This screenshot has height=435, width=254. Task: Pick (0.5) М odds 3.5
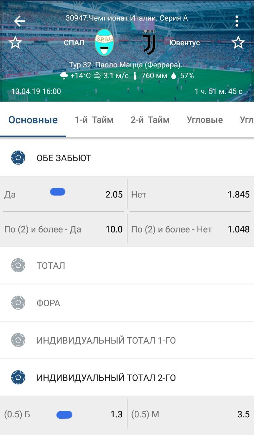tap(190, 415)
